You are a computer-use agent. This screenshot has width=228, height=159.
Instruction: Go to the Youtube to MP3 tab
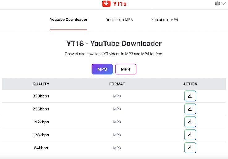pyautogui.click(x=119, y=20)
